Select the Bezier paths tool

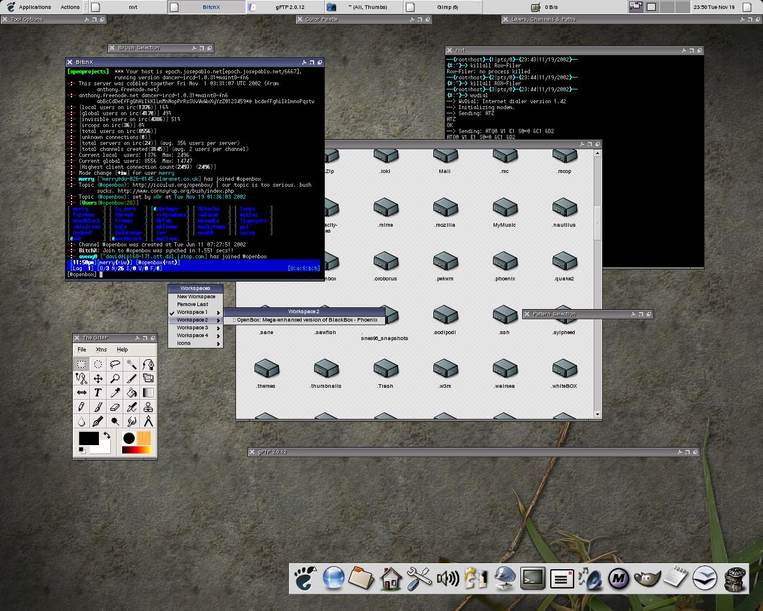(x=148, y=364)
